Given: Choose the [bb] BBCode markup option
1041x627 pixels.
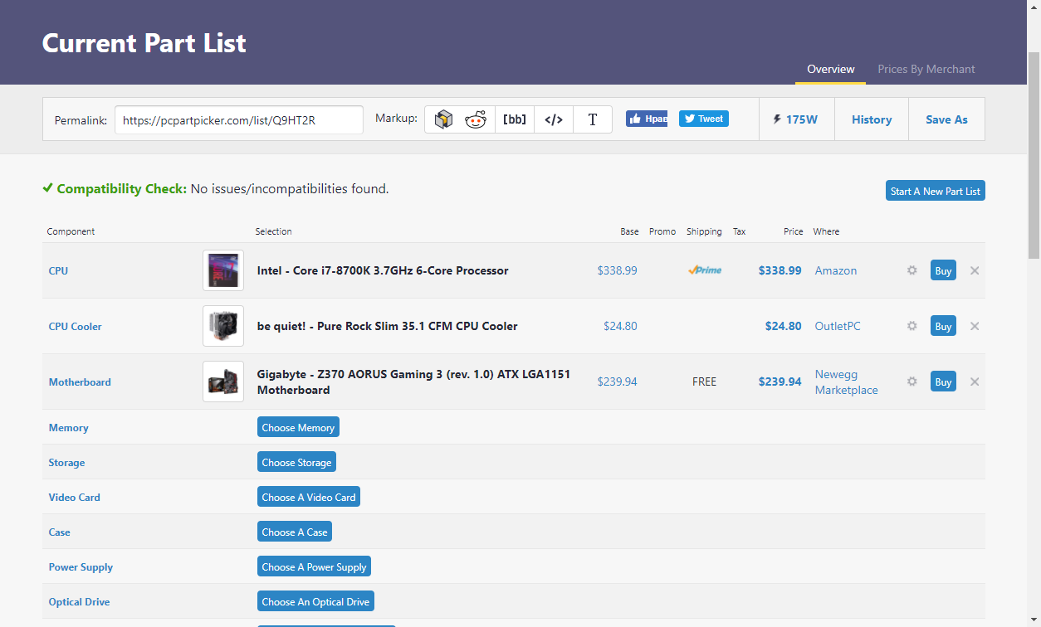Looking at the screenshot, I should [x=515, y=119].
